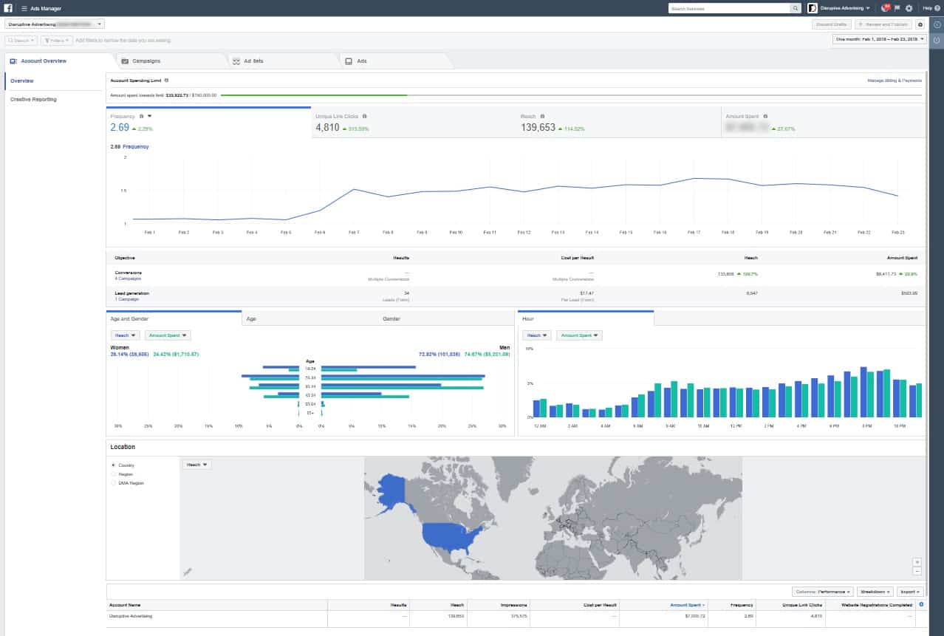The width and height of the screenshot is (944, 636).
Task: Click the flag pages icon
Action: click(897, 8)
